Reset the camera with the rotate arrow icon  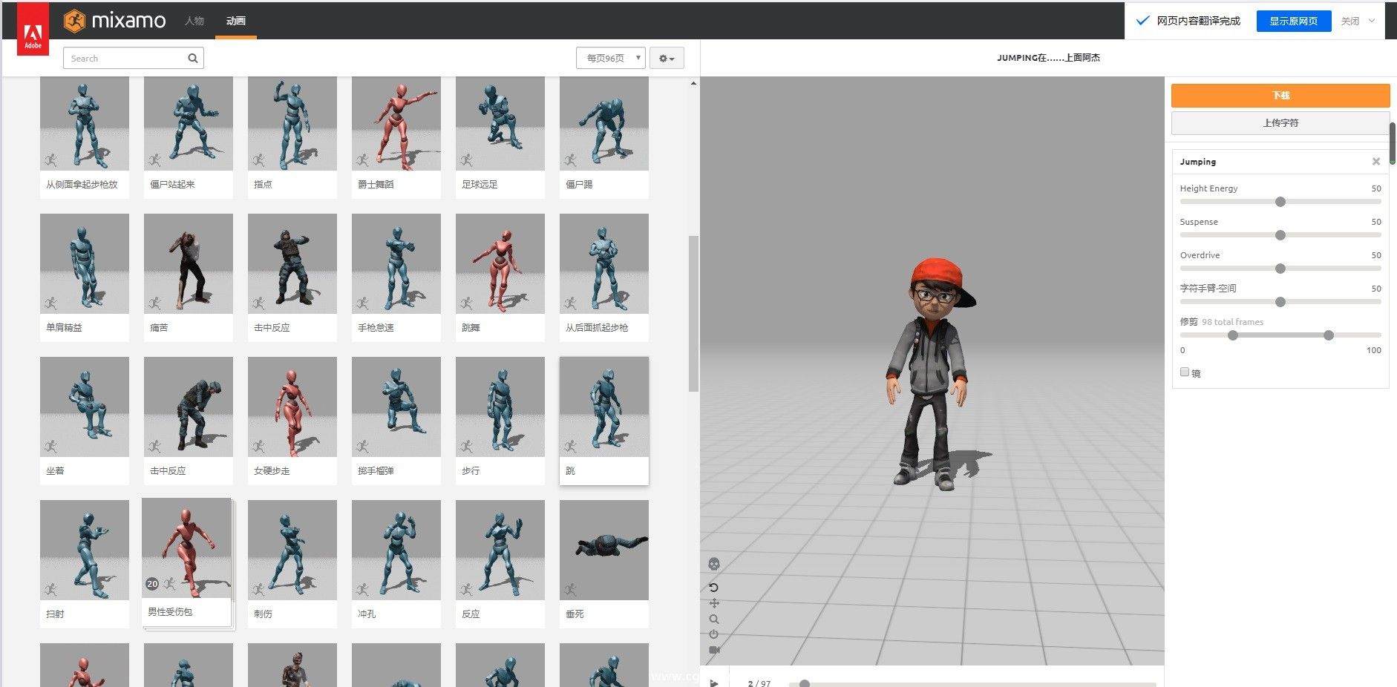tap(714, 588)
